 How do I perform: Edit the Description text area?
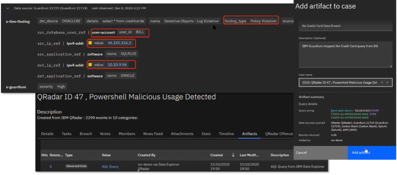tap(345, 54)
